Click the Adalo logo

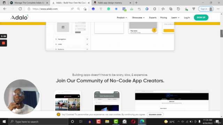(20, 17)
